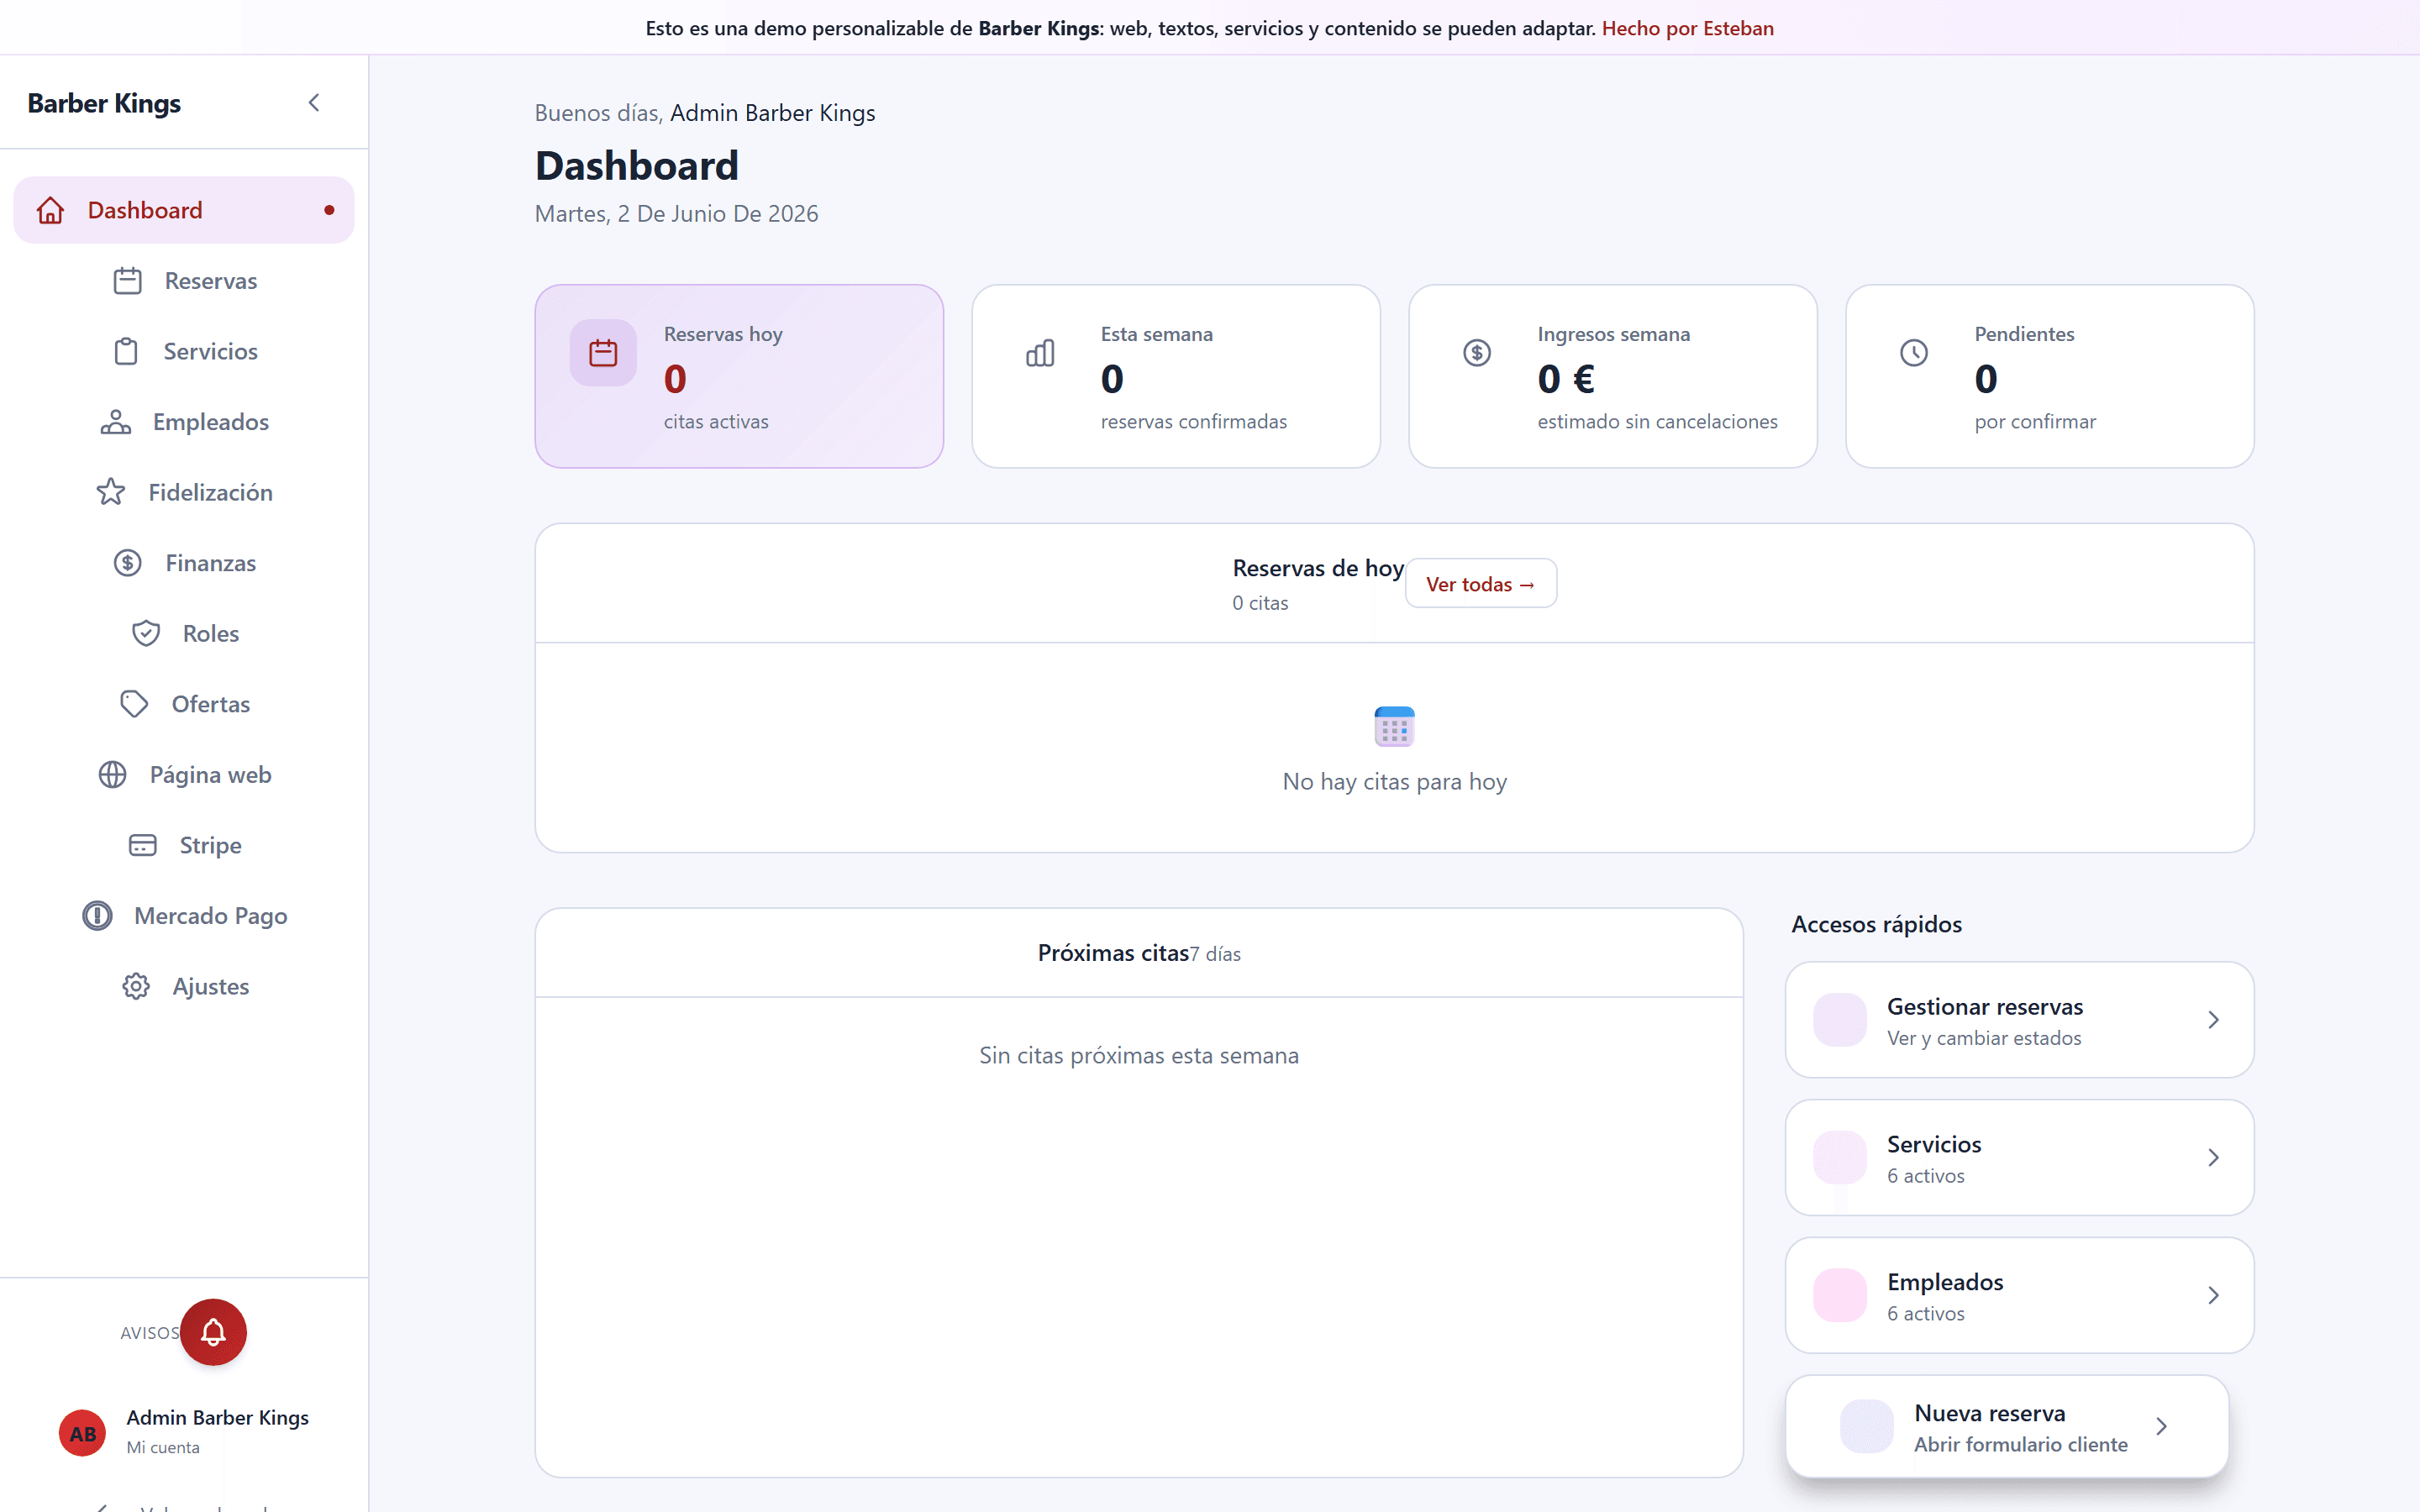Click the empty calendar icon
The image size is (2420, 1512).
coord(1394,727)
